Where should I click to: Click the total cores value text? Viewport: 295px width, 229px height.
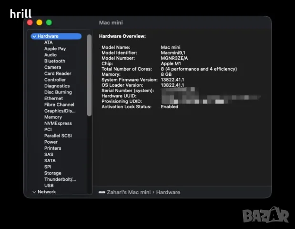tap(199, 69)
